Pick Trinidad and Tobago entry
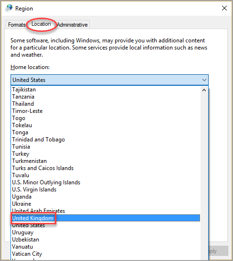Screen dimensions: 233x261 [106, 140]
